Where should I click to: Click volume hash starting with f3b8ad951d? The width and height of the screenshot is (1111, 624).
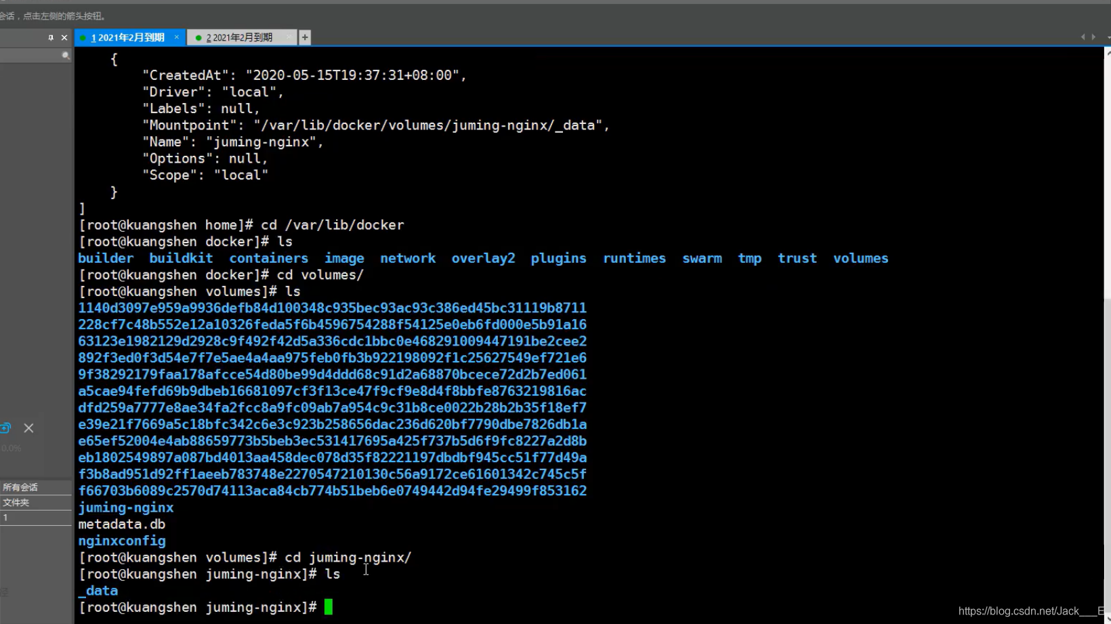click(333, 474)
